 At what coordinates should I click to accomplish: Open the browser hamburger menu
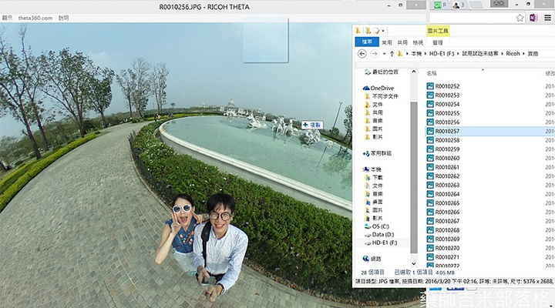click(547, 18)
